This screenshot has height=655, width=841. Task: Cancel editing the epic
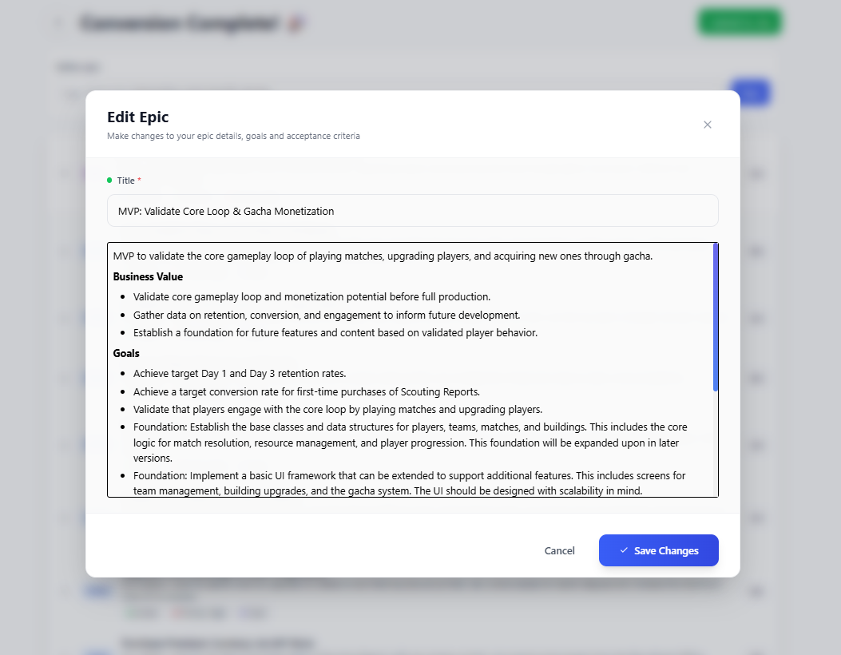[559, 550]
